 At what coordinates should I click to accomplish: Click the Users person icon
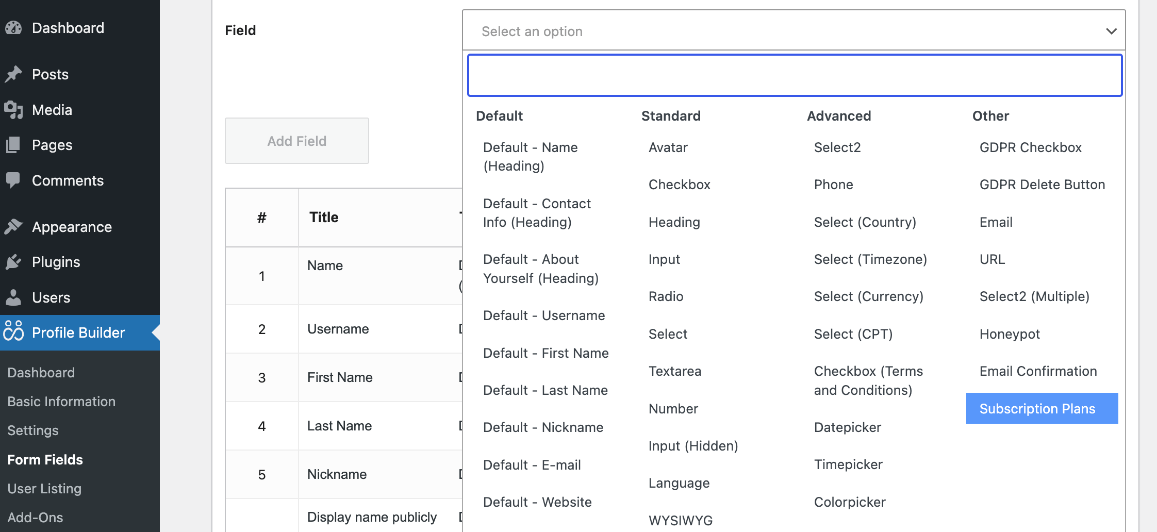click(13, 297)
